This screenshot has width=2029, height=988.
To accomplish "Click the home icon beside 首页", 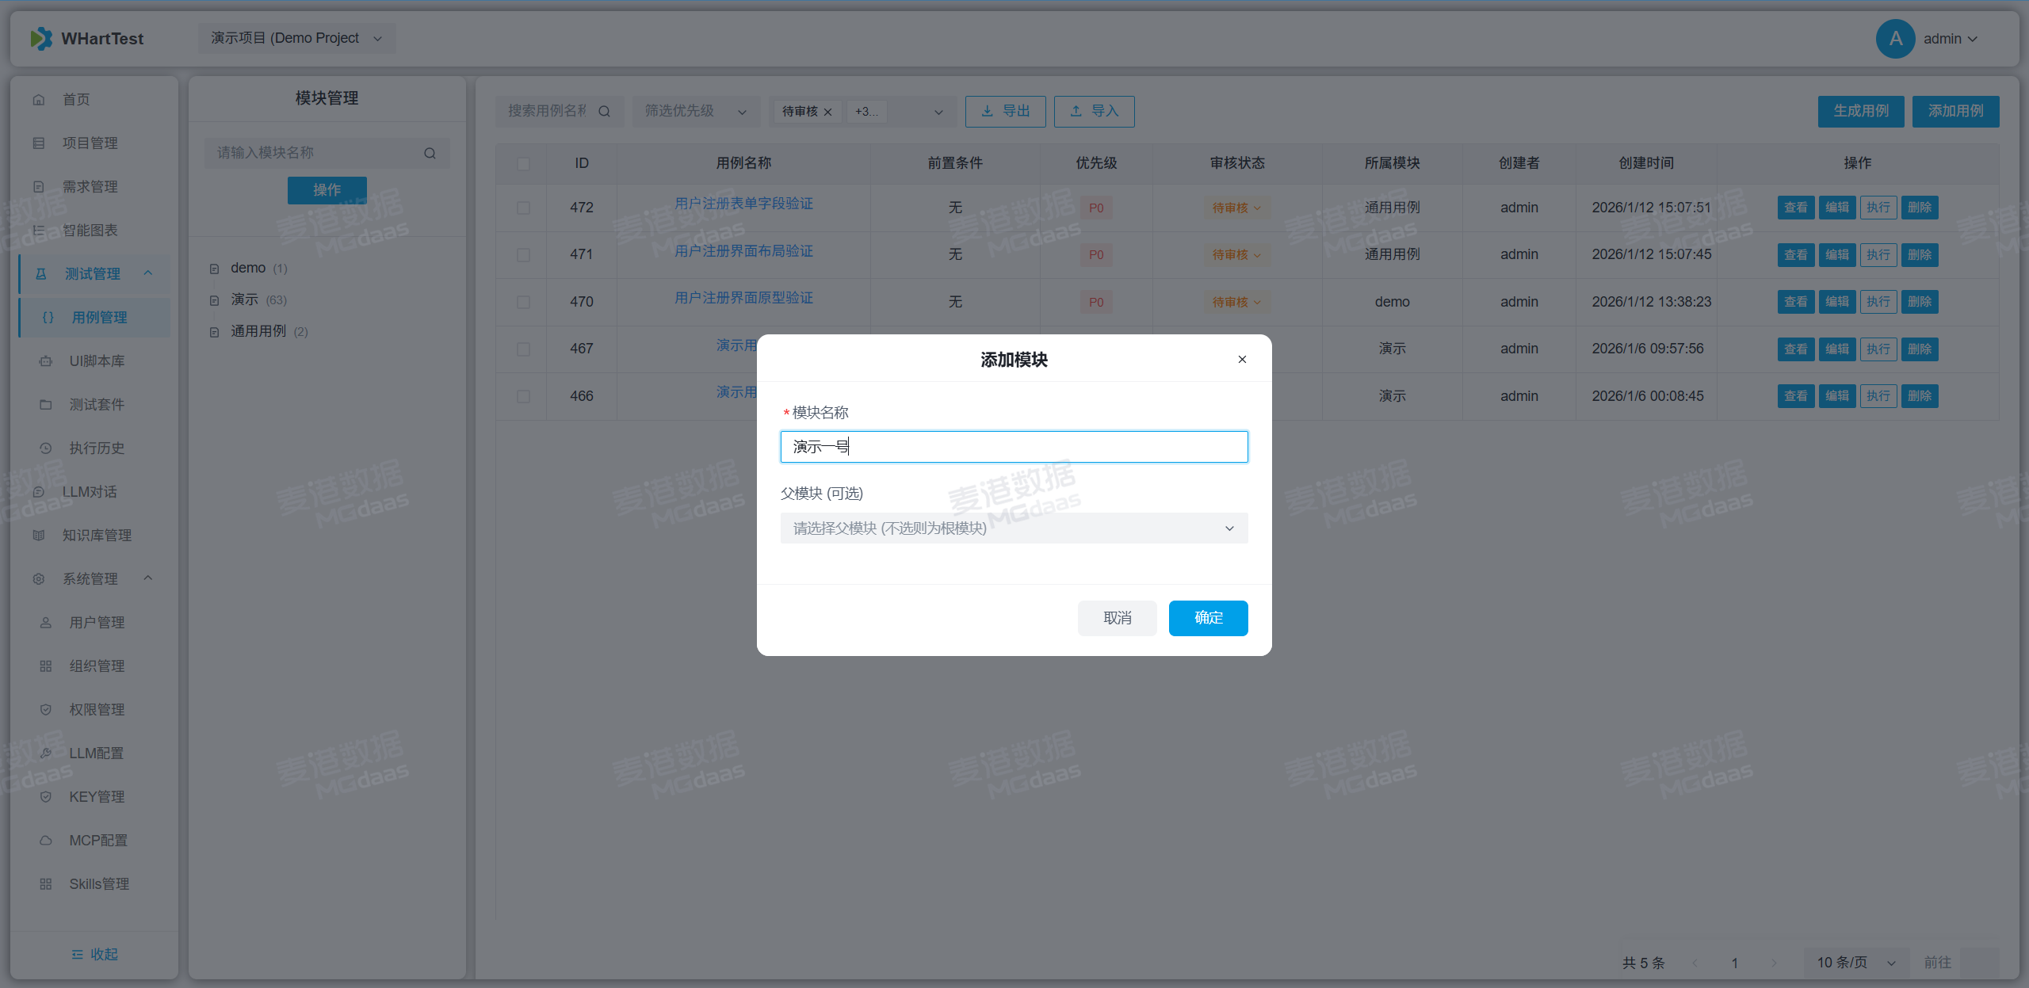I will click(x=39, y=100).
